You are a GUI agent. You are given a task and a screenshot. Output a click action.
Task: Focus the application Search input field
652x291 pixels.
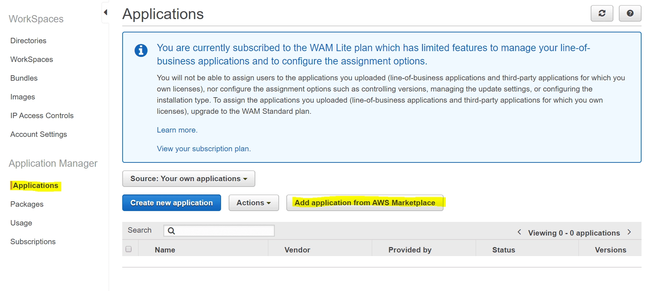219,231
